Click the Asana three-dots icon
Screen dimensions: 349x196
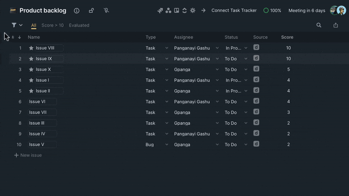pos(168,11)
